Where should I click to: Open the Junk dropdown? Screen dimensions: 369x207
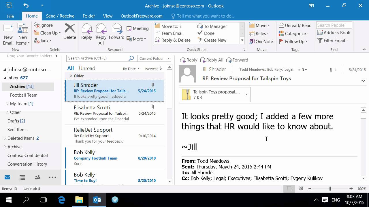tap(43, 41)
